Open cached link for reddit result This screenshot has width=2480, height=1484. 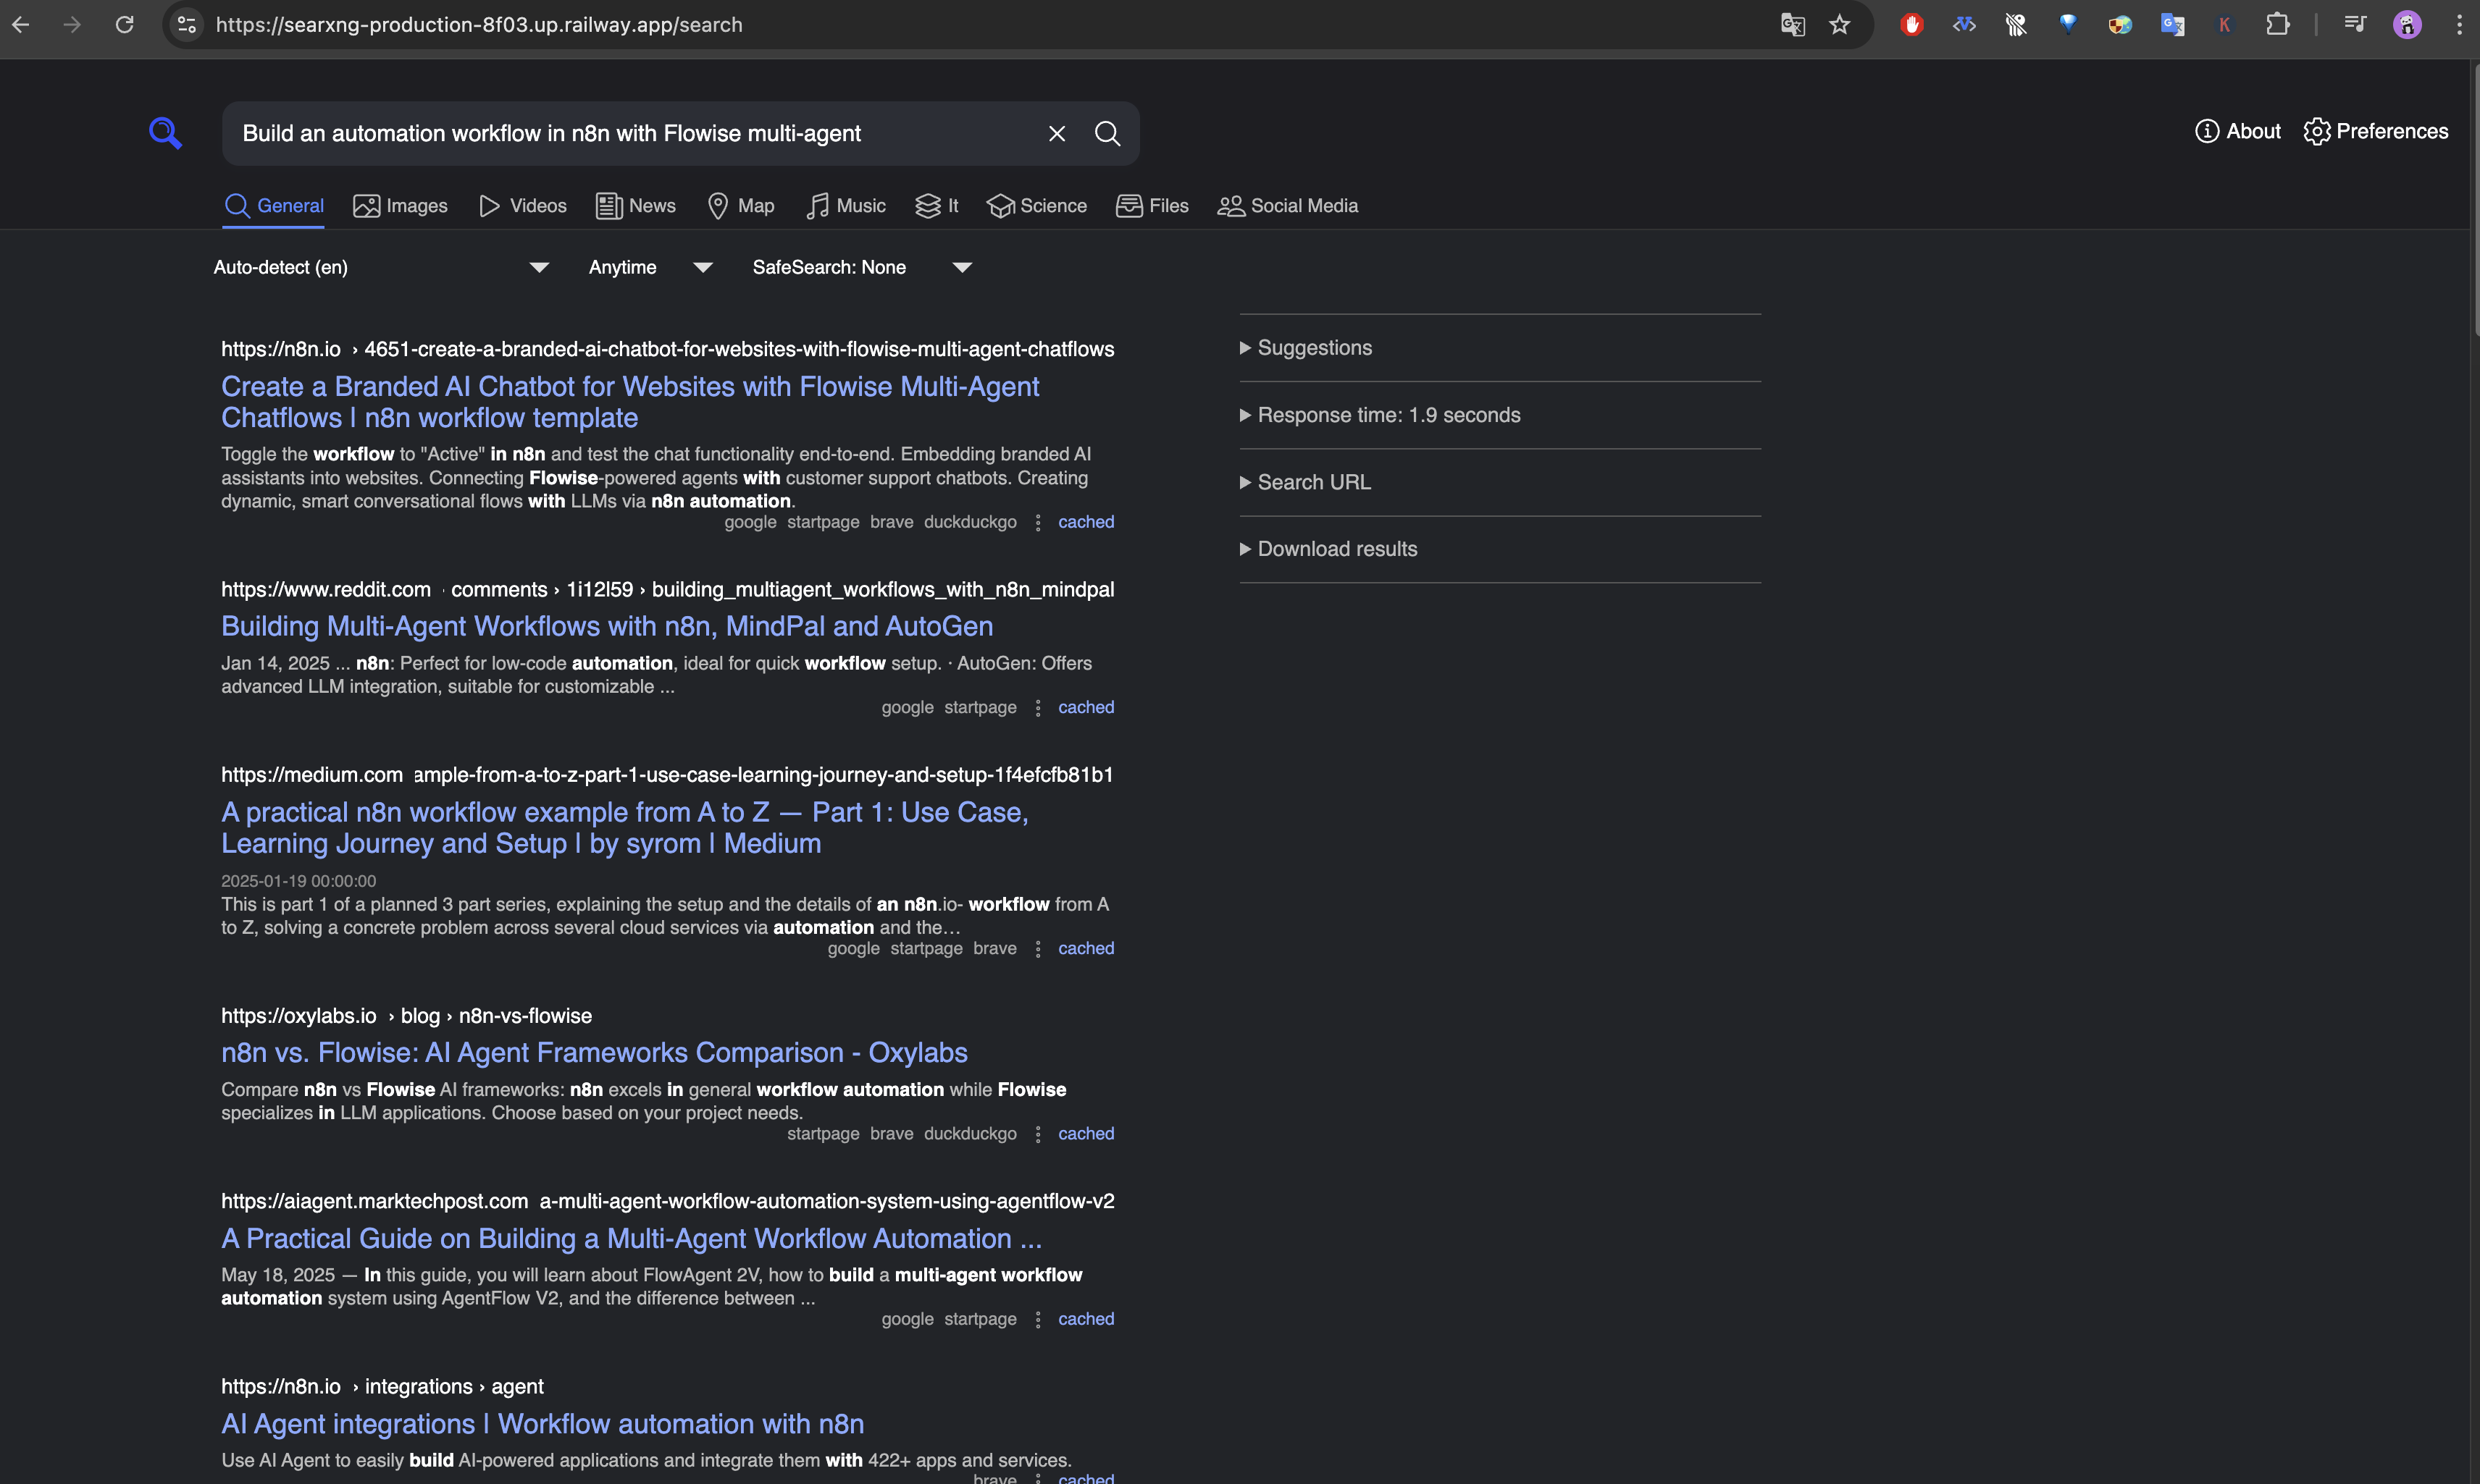pyautogui.click(x=1086, y=707)
